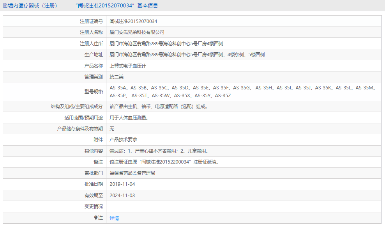Click the 批准日期 row label
385x226 pixels.
94,184
